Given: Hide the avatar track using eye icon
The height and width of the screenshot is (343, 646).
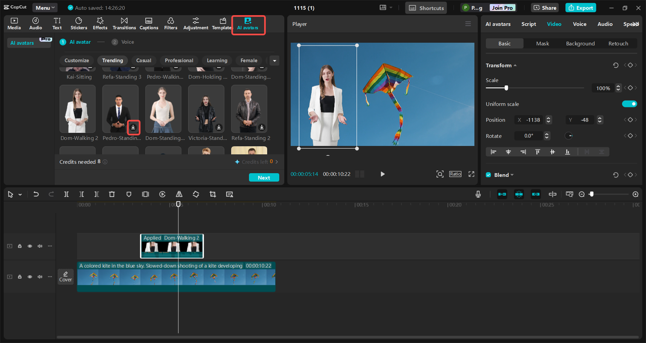Looking at the screenshot, I should (x=30, y=246).
